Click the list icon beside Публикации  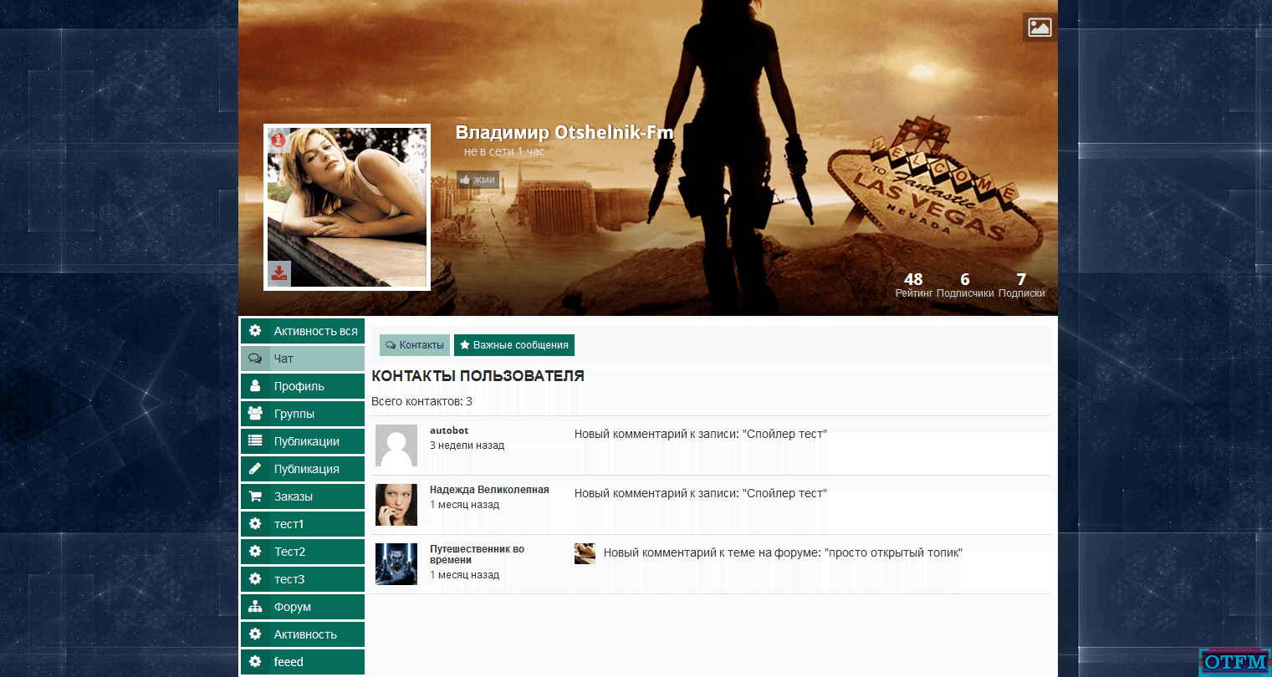click(255, 441)
